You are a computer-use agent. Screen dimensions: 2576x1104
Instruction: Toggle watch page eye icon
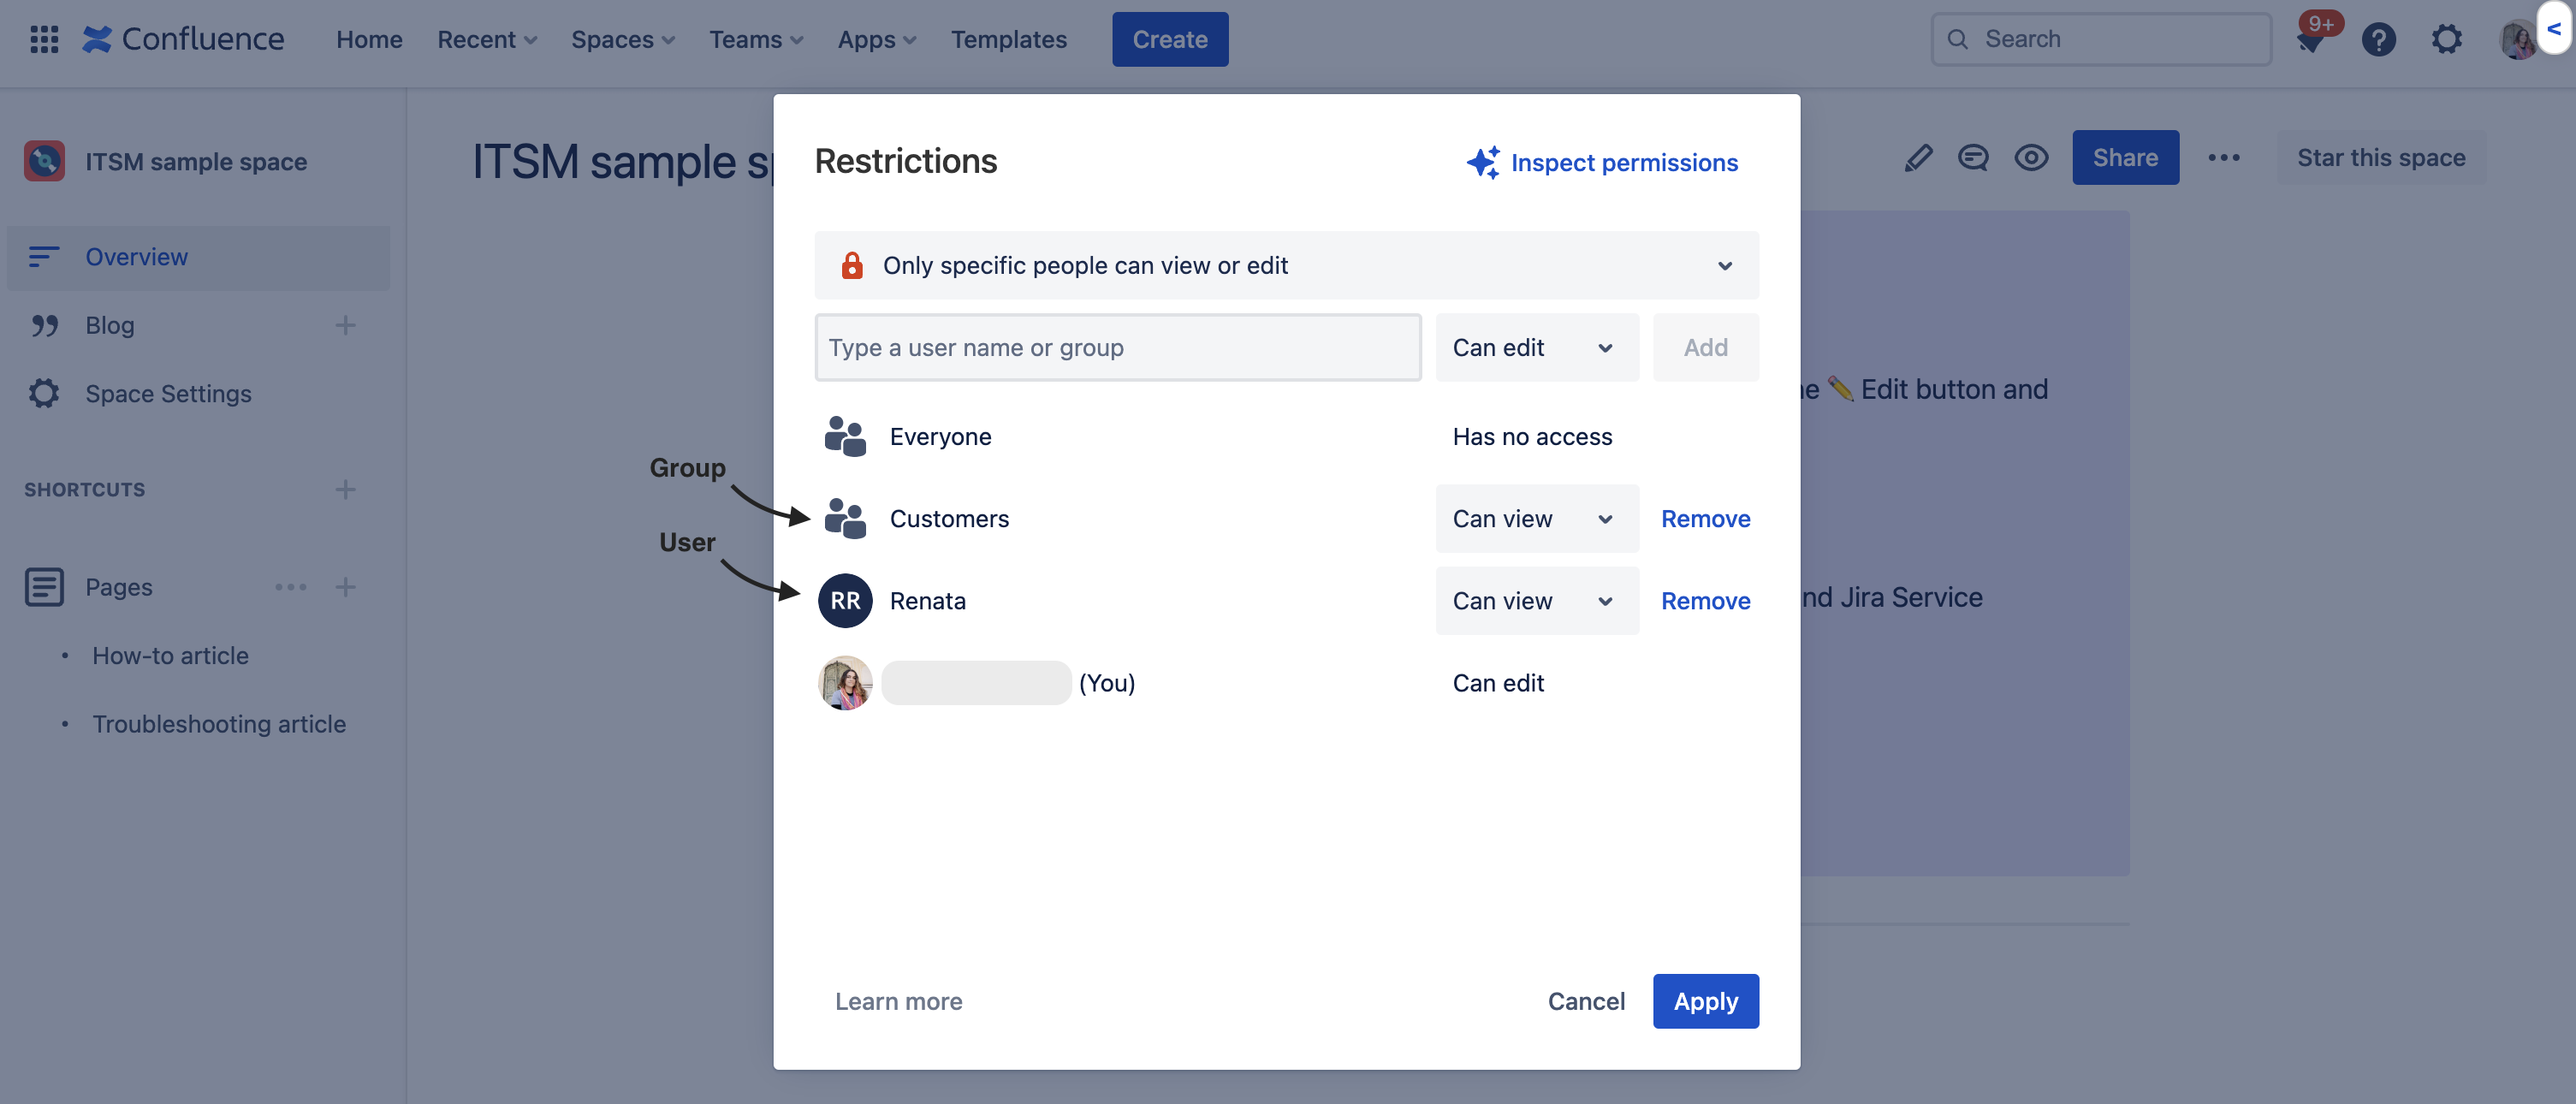(2031, 158)
